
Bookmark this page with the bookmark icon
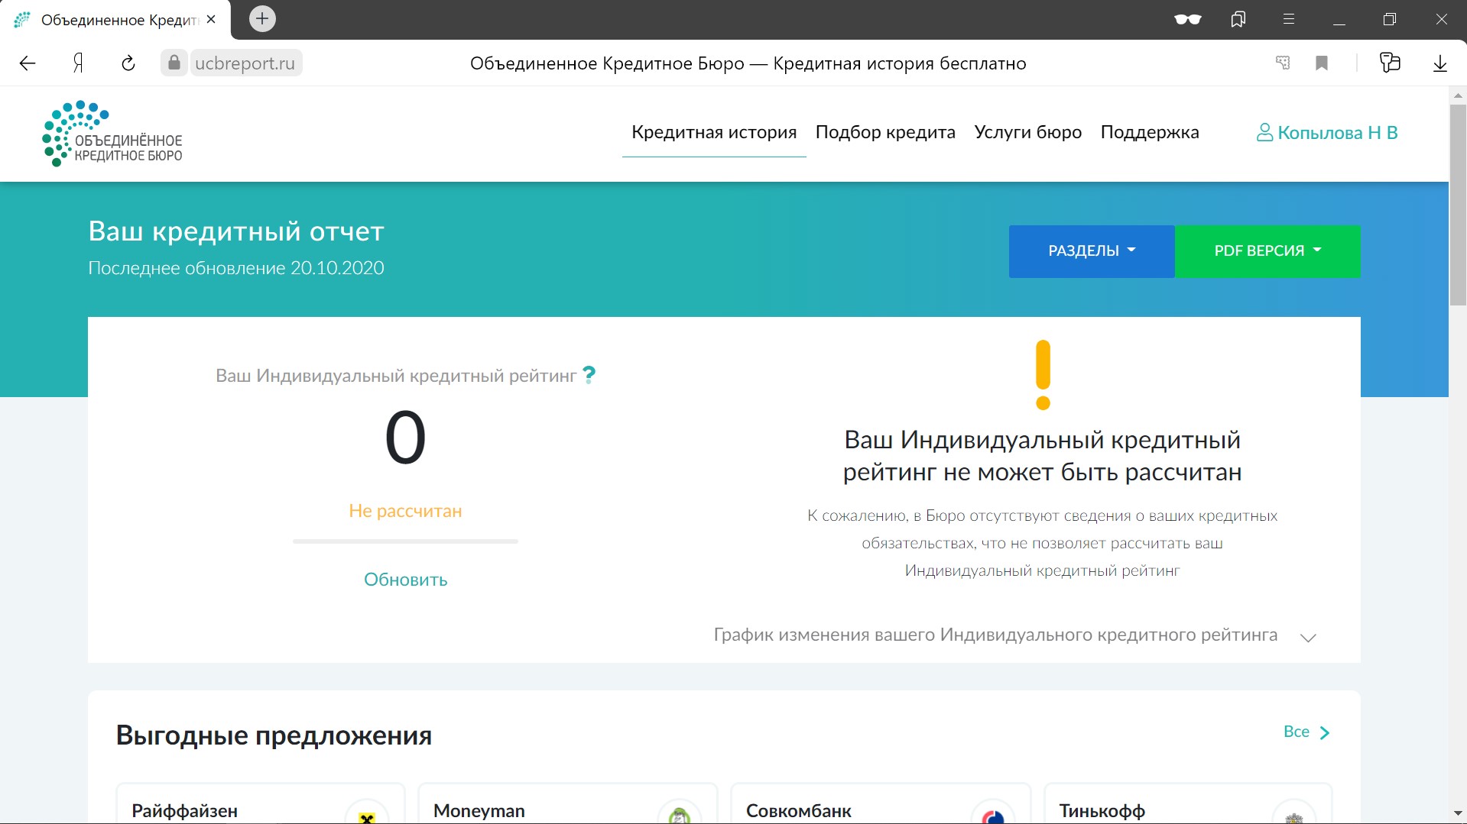coord(1322,63)
